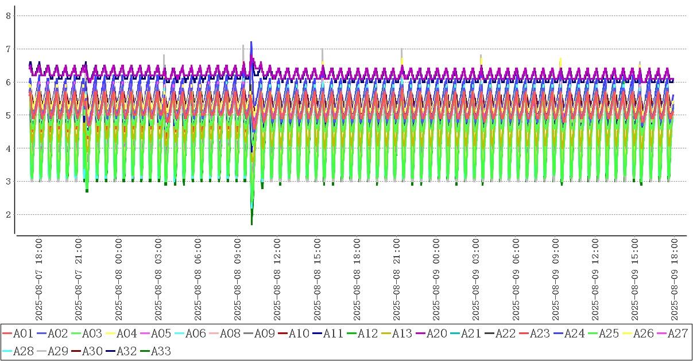Screen dimensions: 693x361
Task: Click the y-axis value 2 label
Action: (x=8, y=214)
